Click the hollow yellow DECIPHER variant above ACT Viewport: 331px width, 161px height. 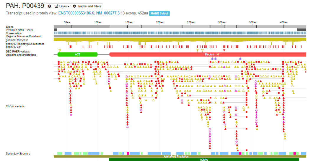tap(60, 51)
